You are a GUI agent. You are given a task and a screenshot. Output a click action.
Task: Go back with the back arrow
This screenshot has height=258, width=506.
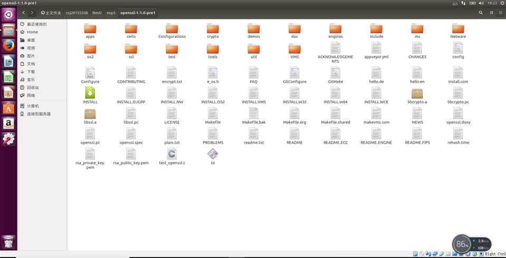[24, 13]
